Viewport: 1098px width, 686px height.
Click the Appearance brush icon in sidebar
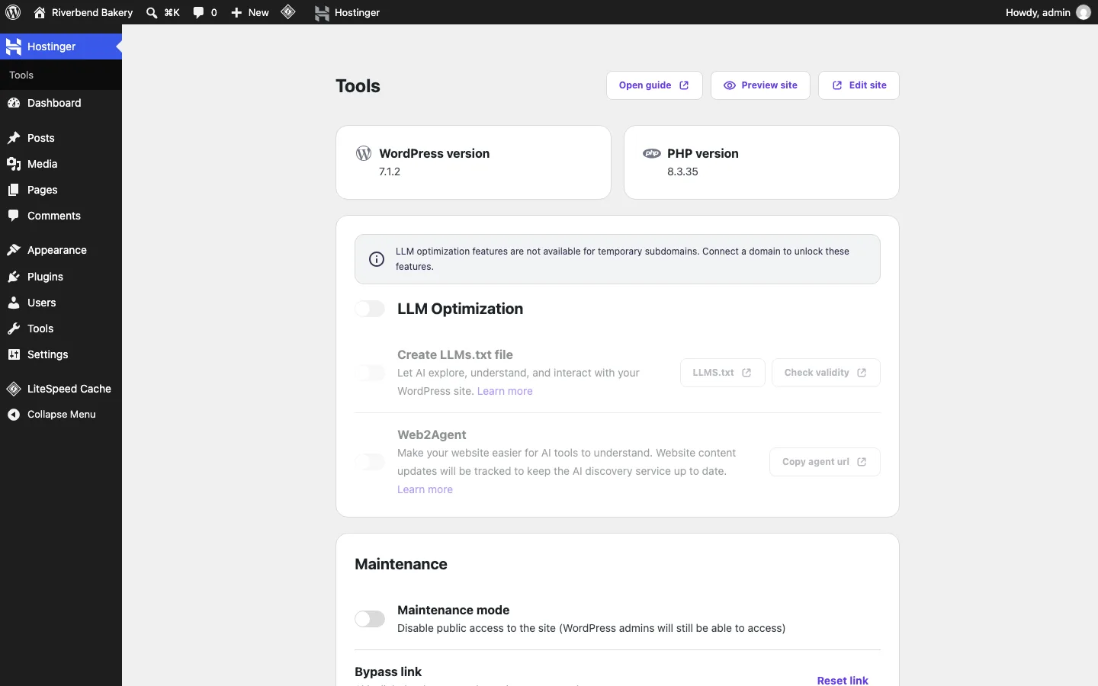(14, 250)
